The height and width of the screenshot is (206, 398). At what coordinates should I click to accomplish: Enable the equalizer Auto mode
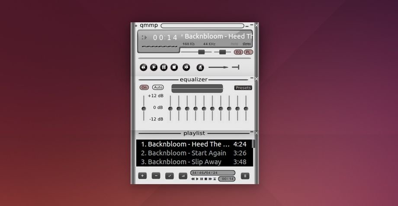[158, 87]
